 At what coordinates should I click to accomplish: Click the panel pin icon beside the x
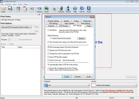pos(38,14)
